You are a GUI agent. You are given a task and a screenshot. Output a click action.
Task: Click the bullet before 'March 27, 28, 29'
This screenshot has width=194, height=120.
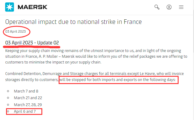click(x=8, y=105)
